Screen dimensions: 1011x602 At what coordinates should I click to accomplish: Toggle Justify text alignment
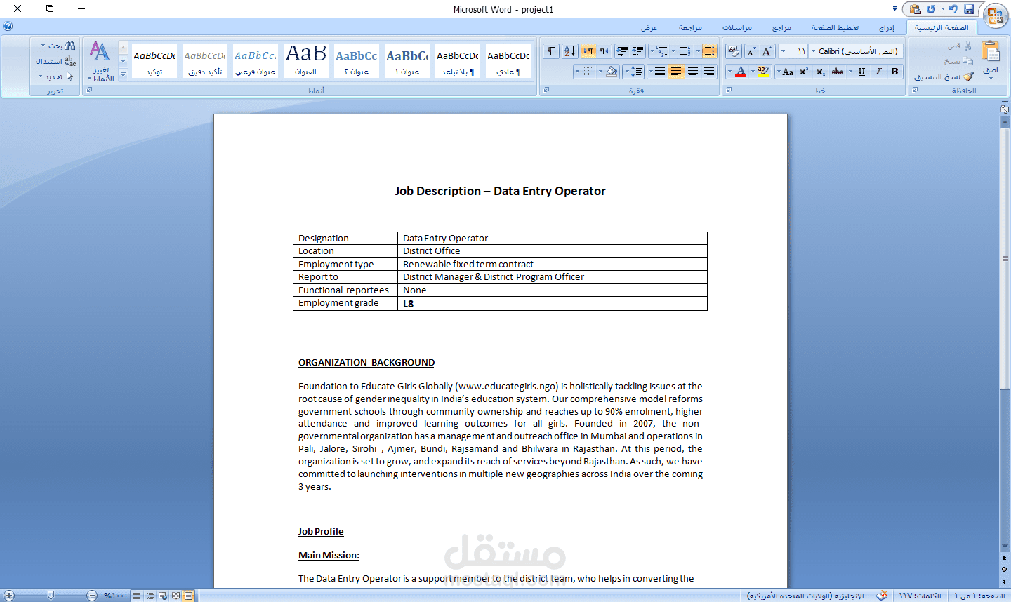(x=659, y=72)
